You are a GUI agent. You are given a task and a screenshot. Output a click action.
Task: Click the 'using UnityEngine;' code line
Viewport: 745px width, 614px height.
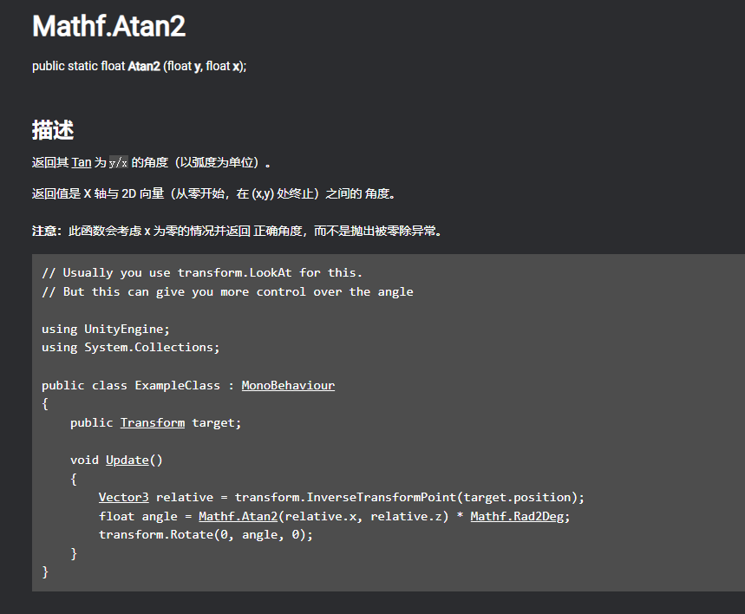pos(106,329)
